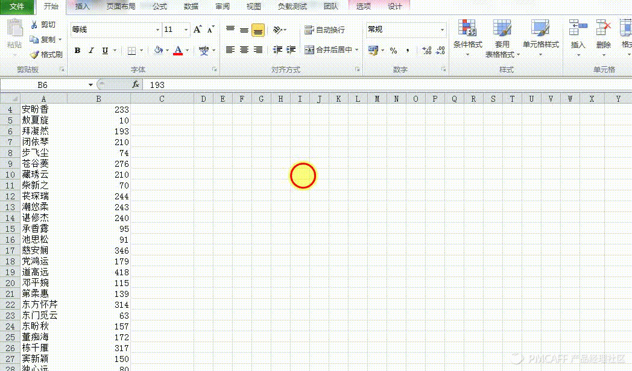Toggle the bottom align button
The image size is (632, 371).
[258, 30]
